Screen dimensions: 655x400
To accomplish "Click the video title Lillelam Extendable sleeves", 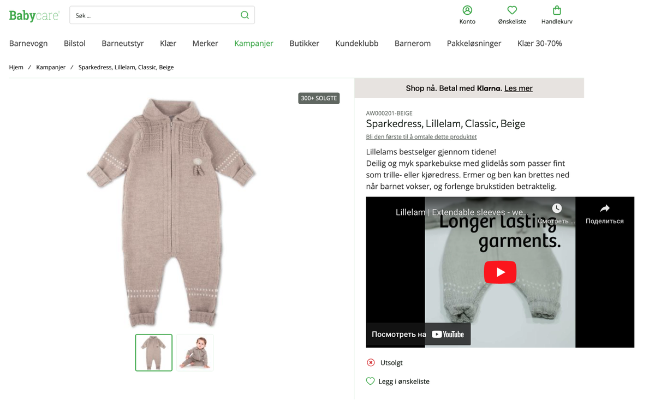I will click(462, 212).
